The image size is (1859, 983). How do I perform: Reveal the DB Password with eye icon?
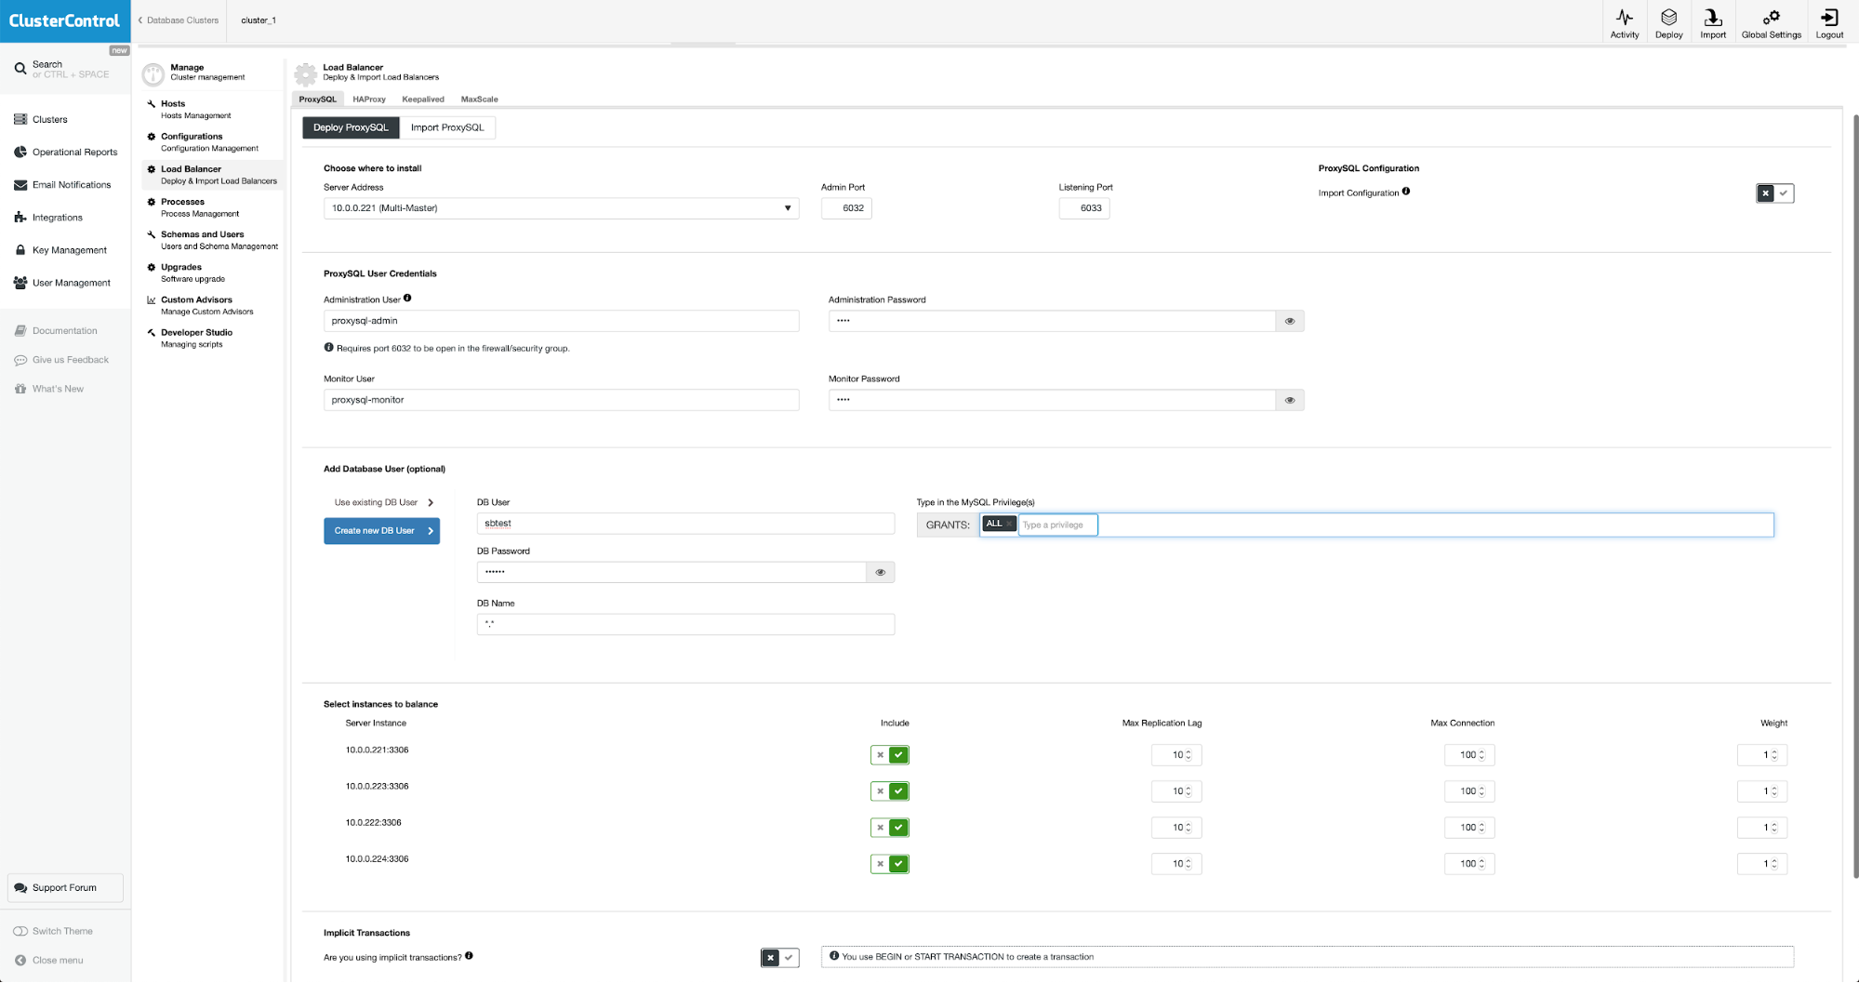point(880,572)
